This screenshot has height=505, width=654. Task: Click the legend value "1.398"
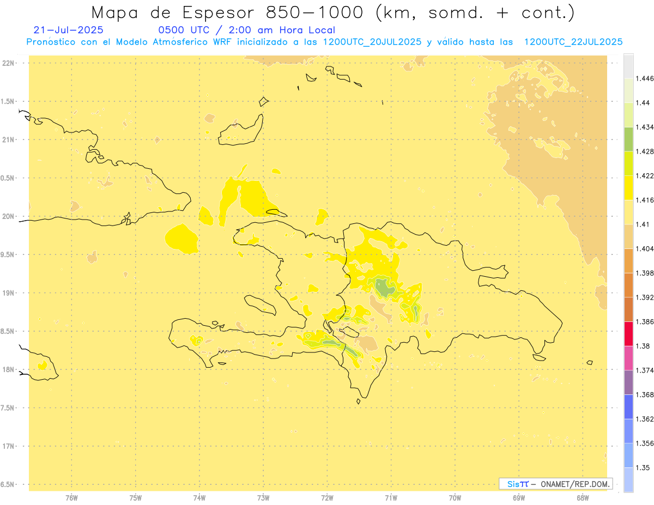pos(644,273)
